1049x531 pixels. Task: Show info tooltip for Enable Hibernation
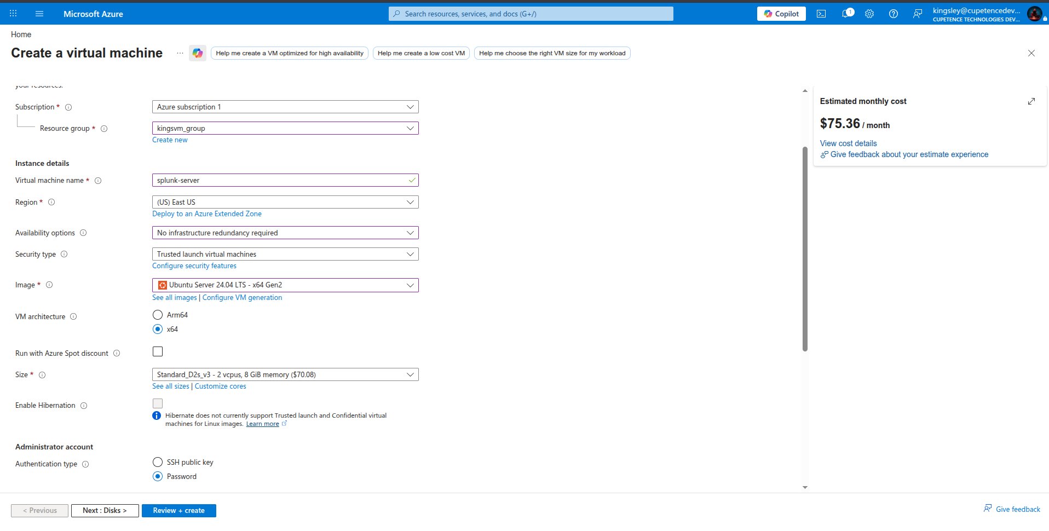(x=84, y=406)
